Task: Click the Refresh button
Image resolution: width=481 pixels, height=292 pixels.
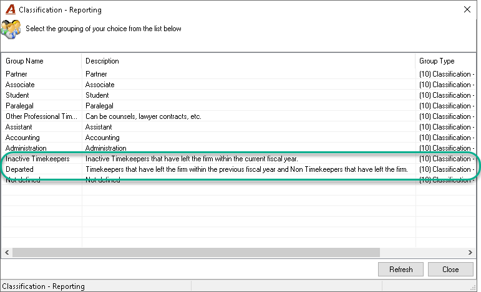Action: [x=401, y=270]
